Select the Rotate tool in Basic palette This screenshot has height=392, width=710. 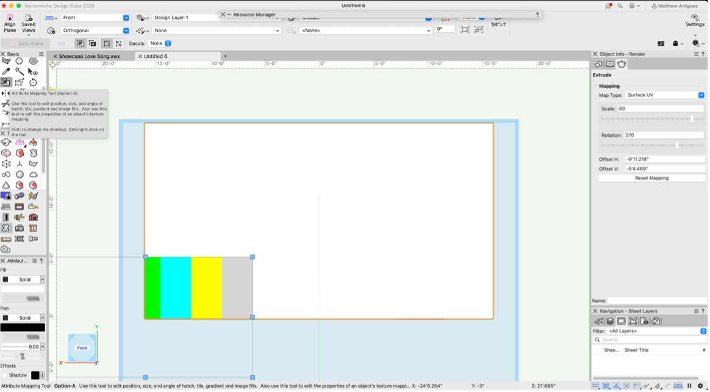point(33,82)
